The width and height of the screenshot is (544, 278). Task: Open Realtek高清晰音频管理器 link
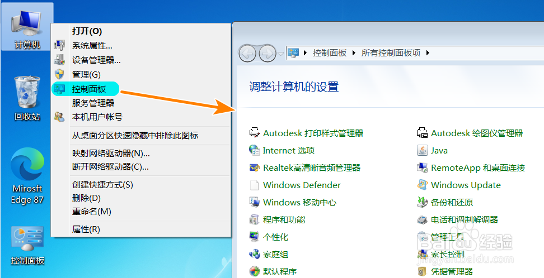(312, 167)
